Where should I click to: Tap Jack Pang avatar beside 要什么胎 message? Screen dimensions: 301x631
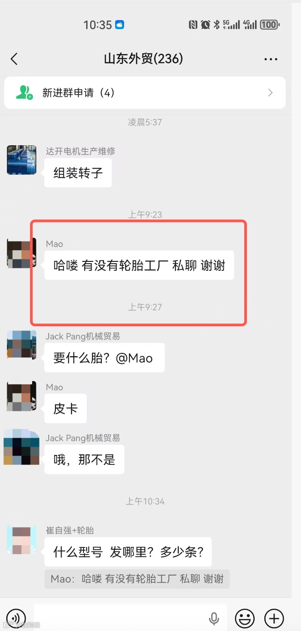tap(21, 345)
